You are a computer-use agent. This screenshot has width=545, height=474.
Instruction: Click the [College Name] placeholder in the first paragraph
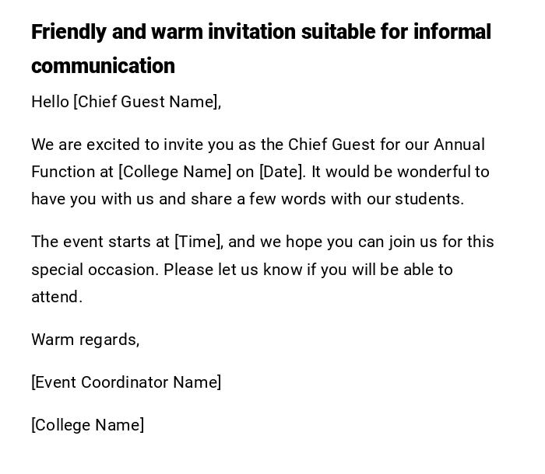click(x=175, y=172)
